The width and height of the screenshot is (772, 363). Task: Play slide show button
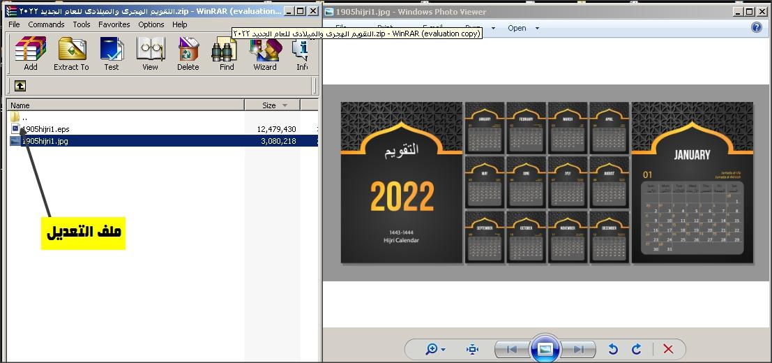click(x=545, y=349)
